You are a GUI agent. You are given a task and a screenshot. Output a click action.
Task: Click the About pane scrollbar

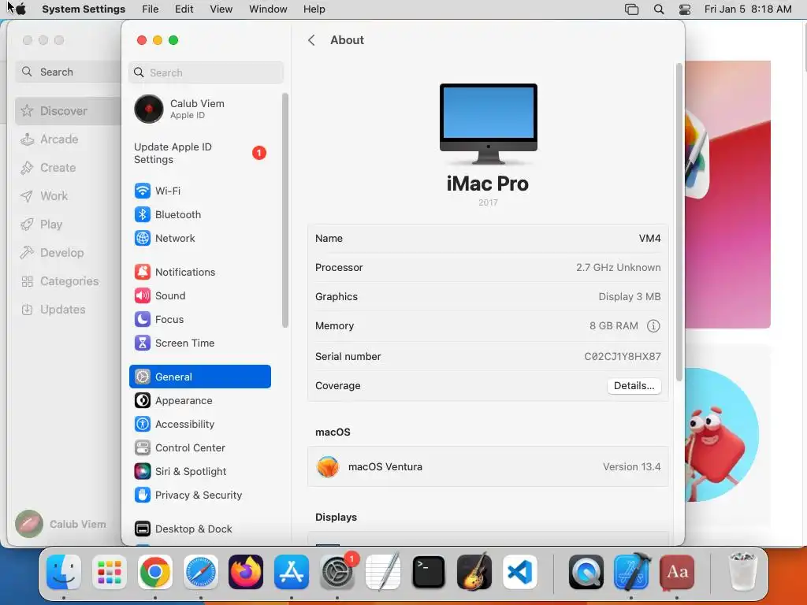point(679,222)
